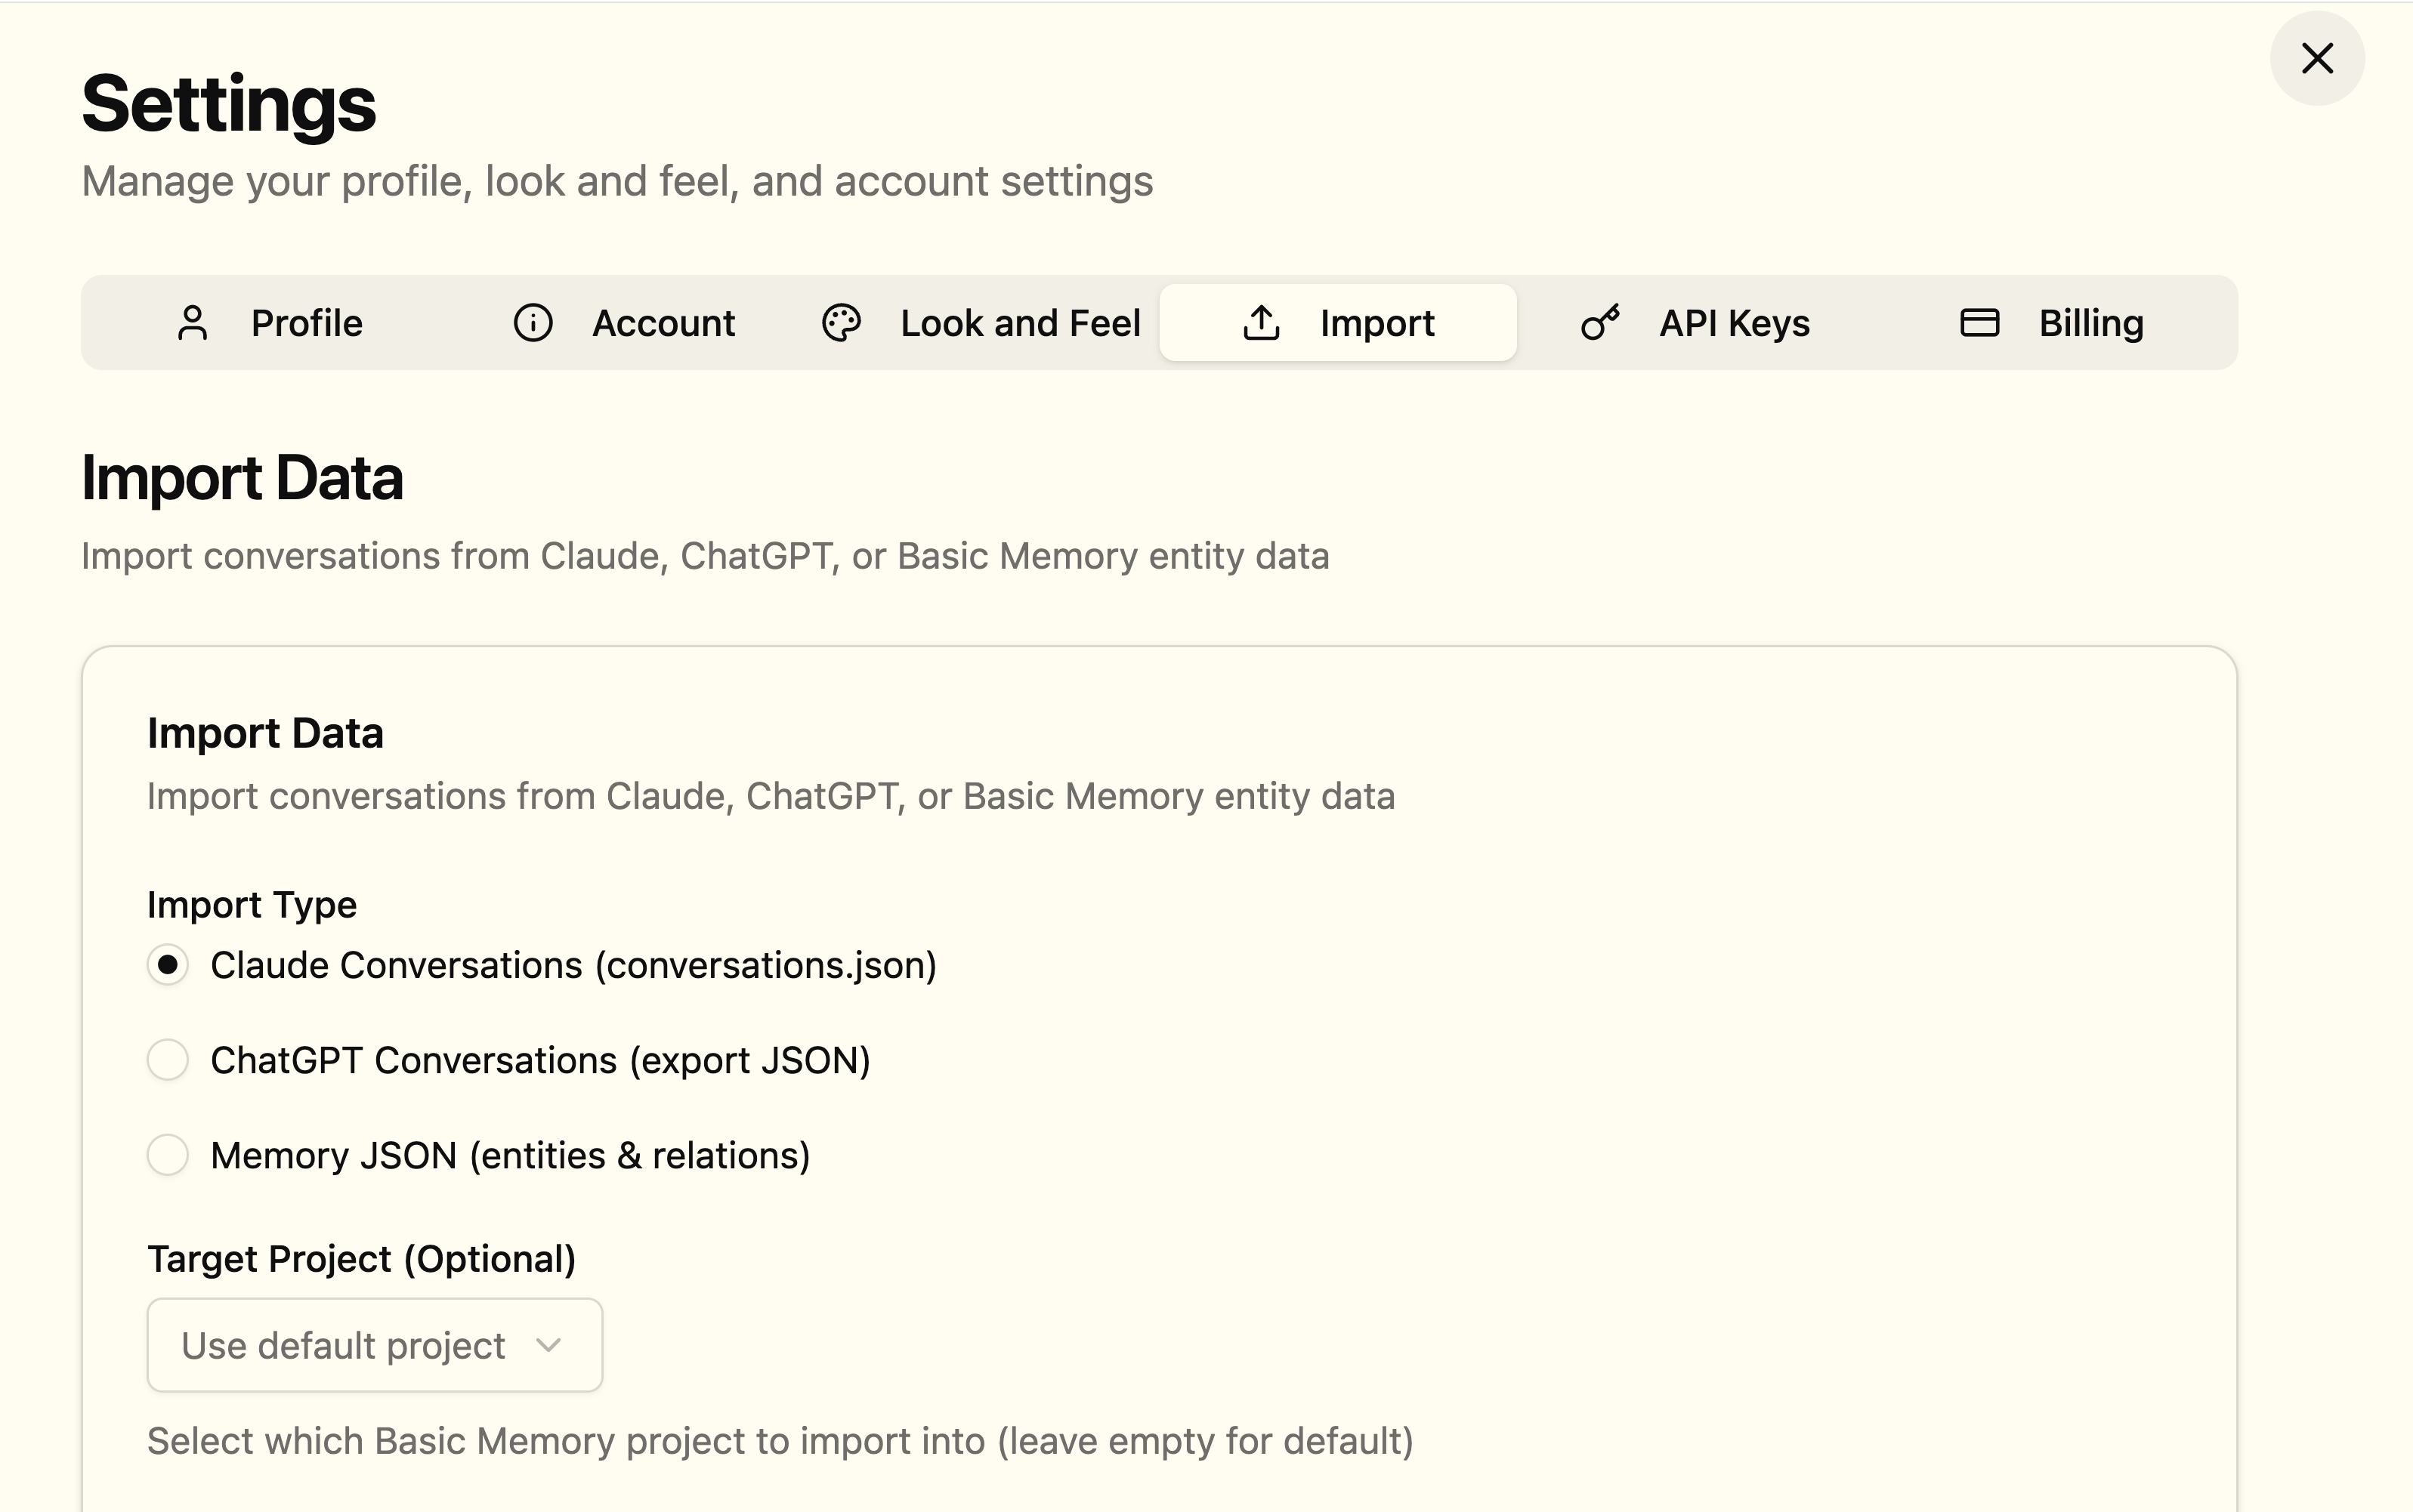Click the ChatGPT Conversations (export JSON) label
The image size is (2413, 1512).
(540, 1061)
